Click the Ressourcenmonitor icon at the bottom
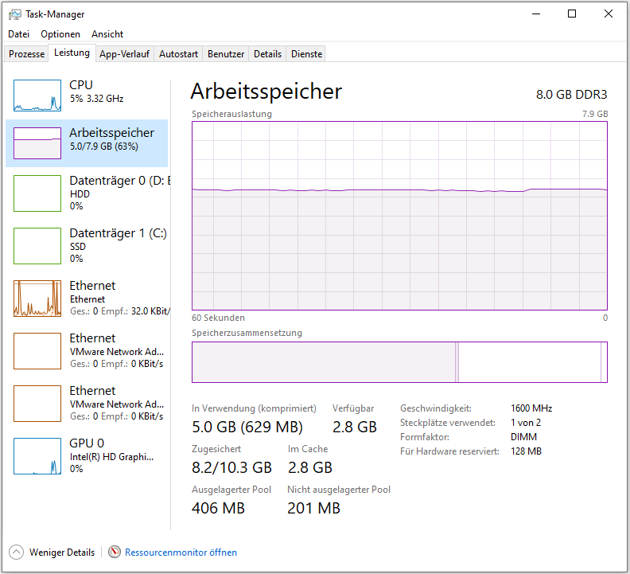This screenshot has height=574, width=630. [115, 552]
